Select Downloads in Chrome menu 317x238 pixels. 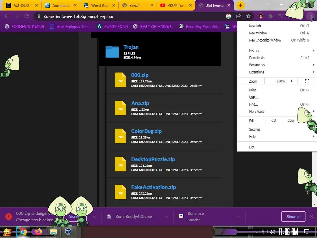coord(277,58)
